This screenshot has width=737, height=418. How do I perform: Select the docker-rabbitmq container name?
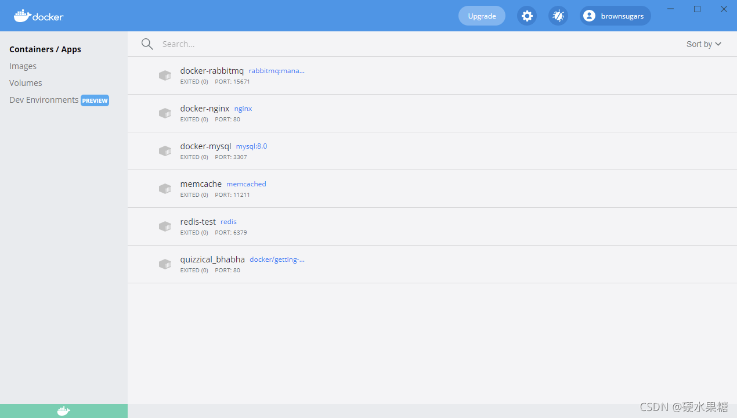(x=212, y=71)
